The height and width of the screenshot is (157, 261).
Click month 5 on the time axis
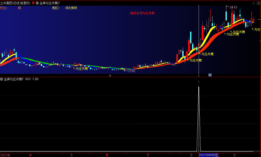(72, 155)
